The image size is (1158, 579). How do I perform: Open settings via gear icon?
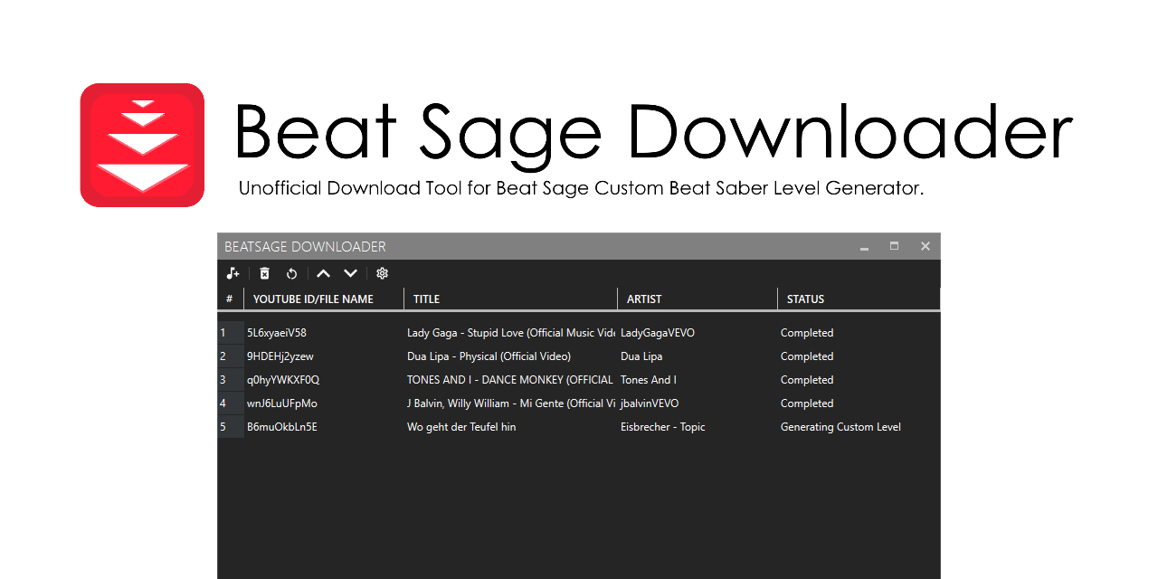pos(382,273)
